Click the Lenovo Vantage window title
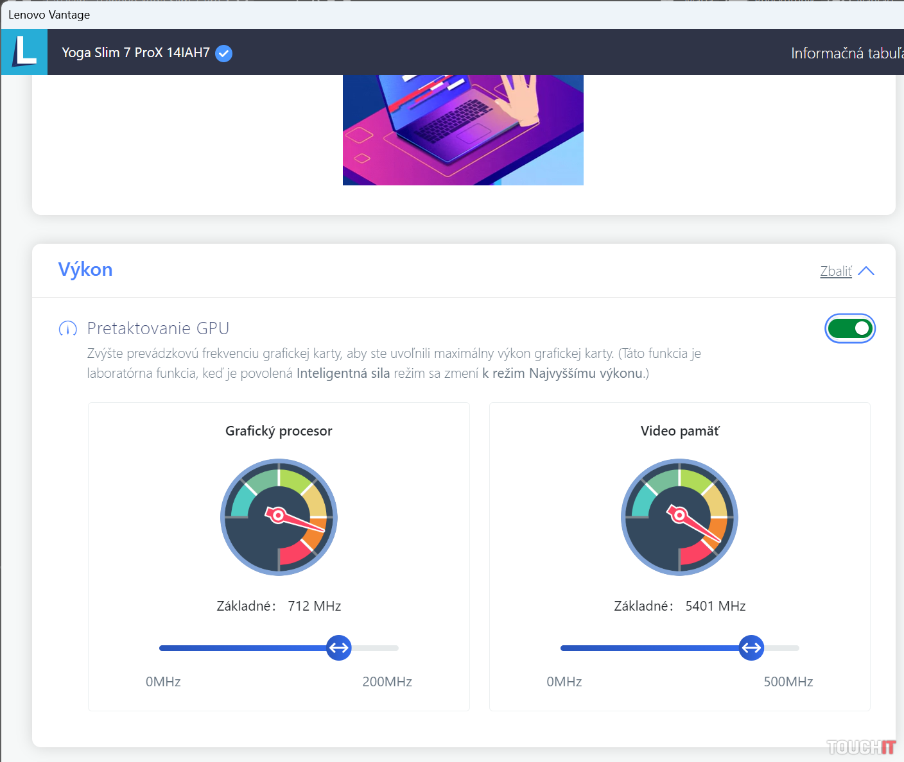Viewport: 904px width, 762px height. 49,15
